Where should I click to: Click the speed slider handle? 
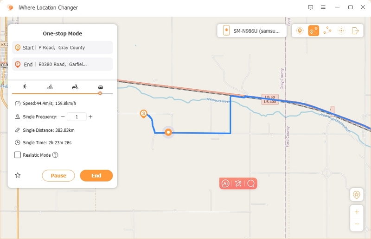pyautogui.click(x=100, y=93)
